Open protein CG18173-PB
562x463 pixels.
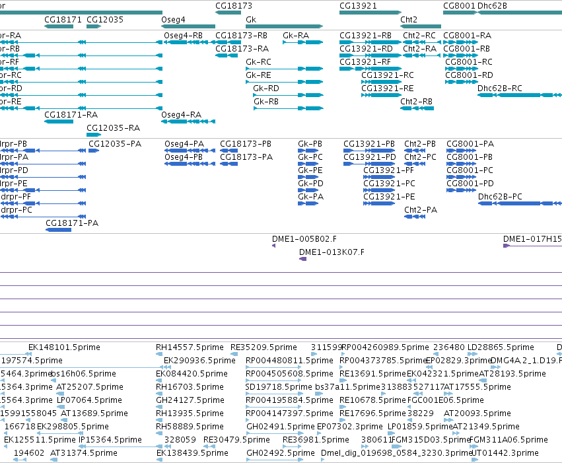coord(246,144)
